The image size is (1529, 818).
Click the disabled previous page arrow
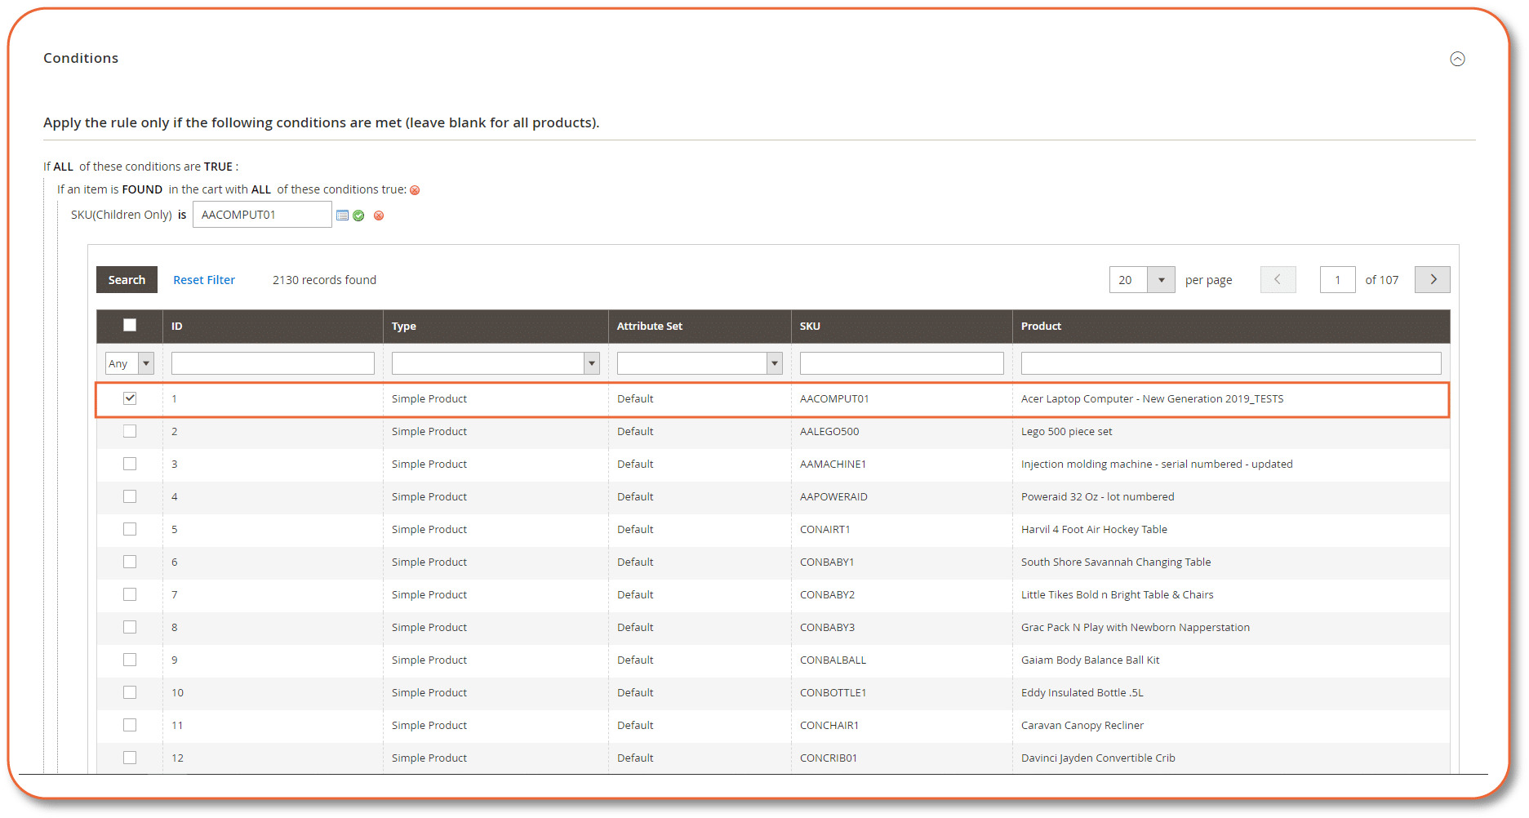click(1278, 279)
